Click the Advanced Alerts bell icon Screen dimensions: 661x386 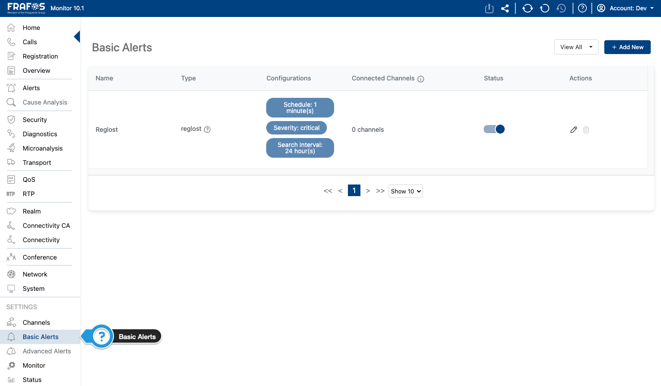[11, 351]
